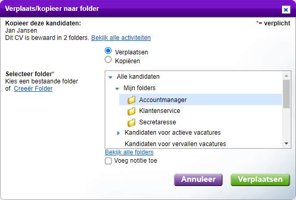Collapse the Alle kandidaten tree node
The height and width of the screenshot is (200, 296).
pyautogui.click(x=110, y=77)
